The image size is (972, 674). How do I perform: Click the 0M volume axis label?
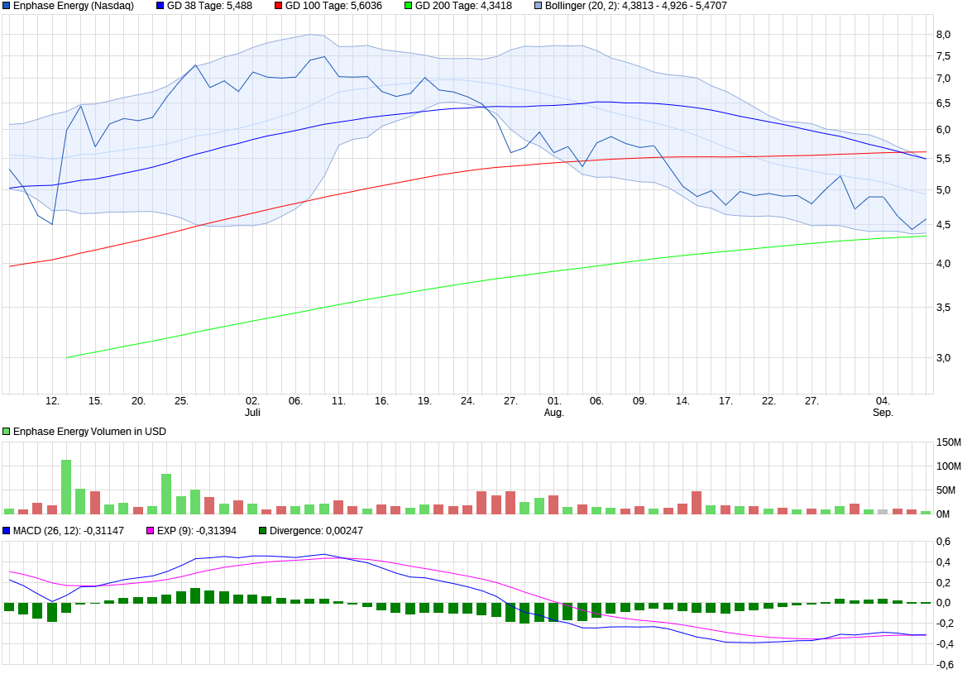click(x=943, y=514)
